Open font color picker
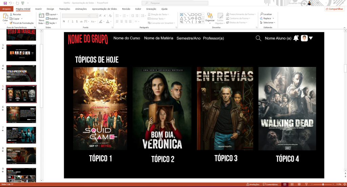 click(x=108, y=21)
